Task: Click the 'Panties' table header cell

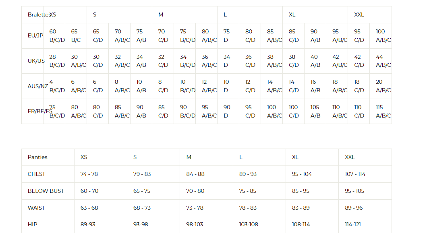Action: click(48, 157)
